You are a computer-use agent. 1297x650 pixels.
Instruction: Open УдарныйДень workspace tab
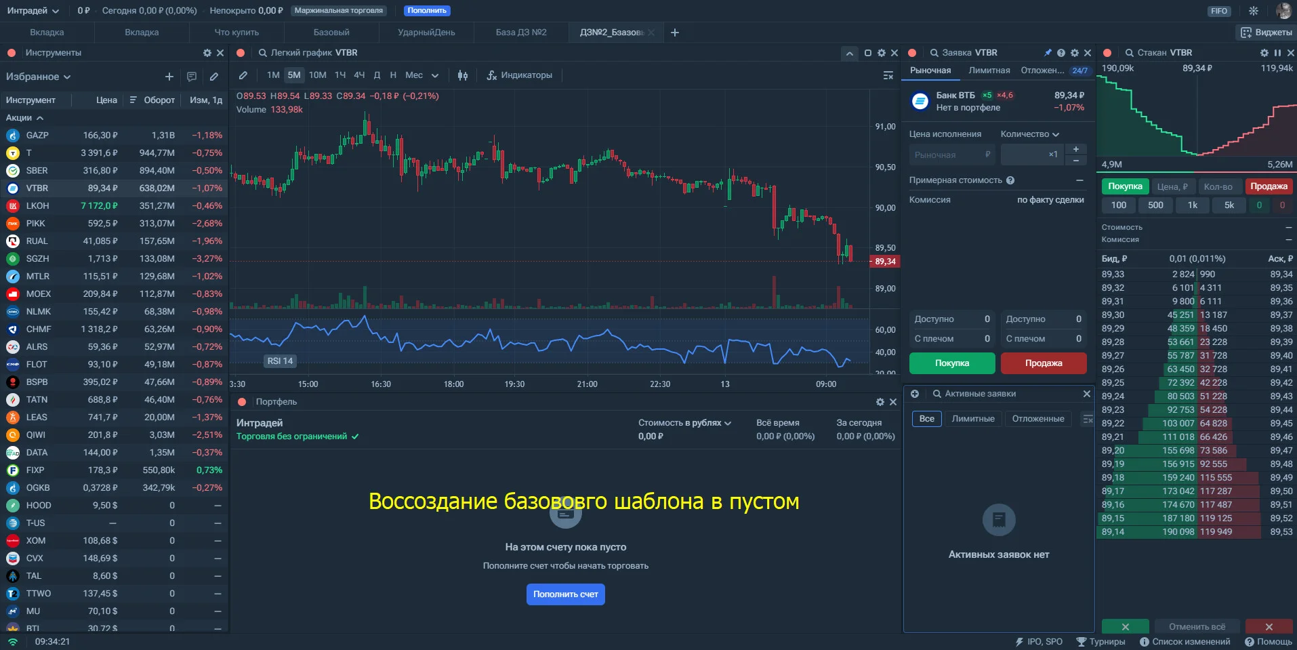426,33
